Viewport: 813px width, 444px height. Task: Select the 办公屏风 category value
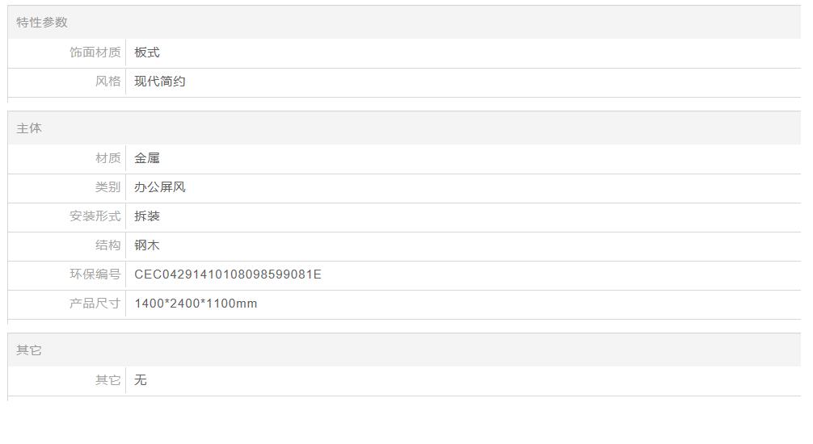(160, 187)
